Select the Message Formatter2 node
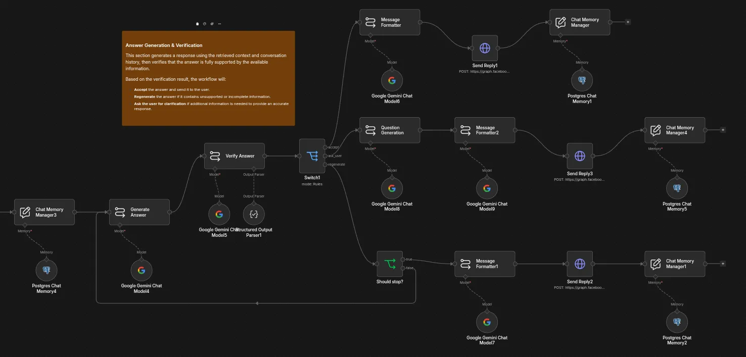Image resolution: width=746 pixels, height=357 pixels. point(485,130)
